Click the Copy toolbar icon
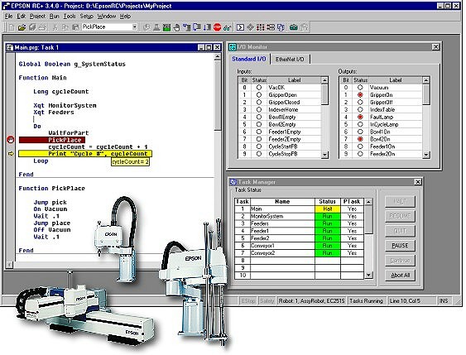 click(65, 27)
